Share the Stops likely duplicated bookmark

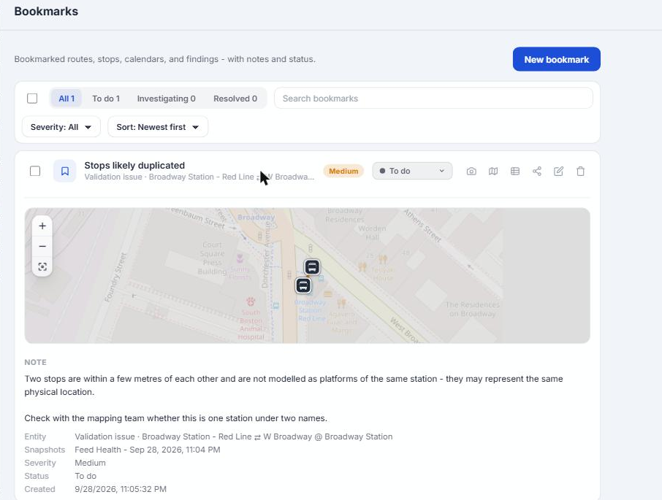tap(536, 171)
